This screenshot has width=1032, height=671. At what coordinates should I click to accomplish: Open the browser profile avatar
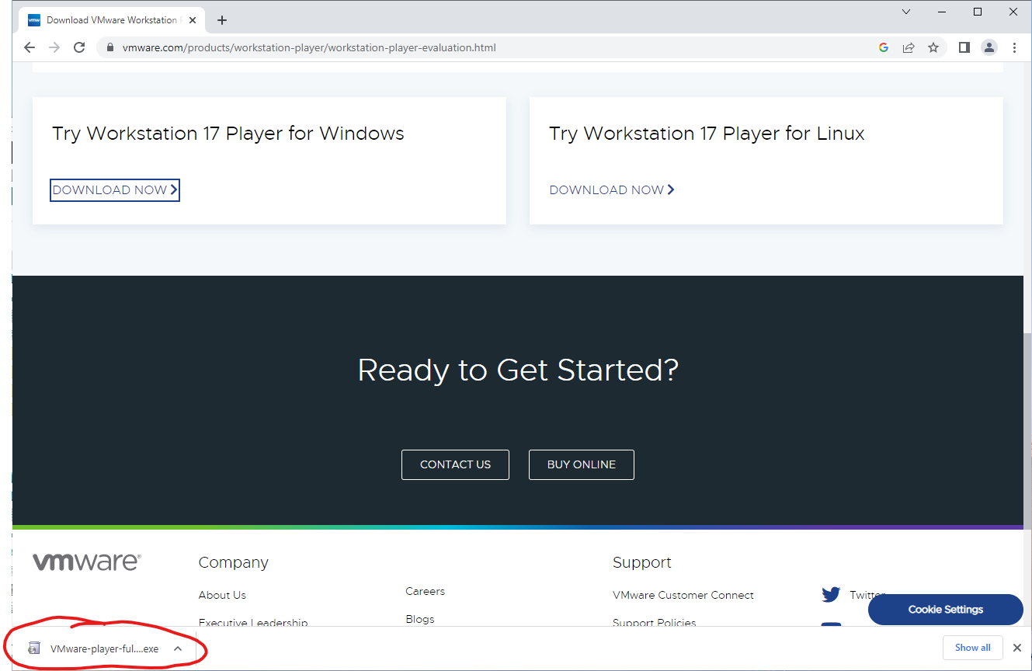click(989, 47)
